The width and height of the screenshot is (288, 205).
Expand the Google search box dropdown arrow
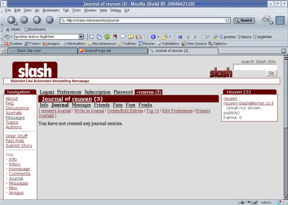point(81,37)
